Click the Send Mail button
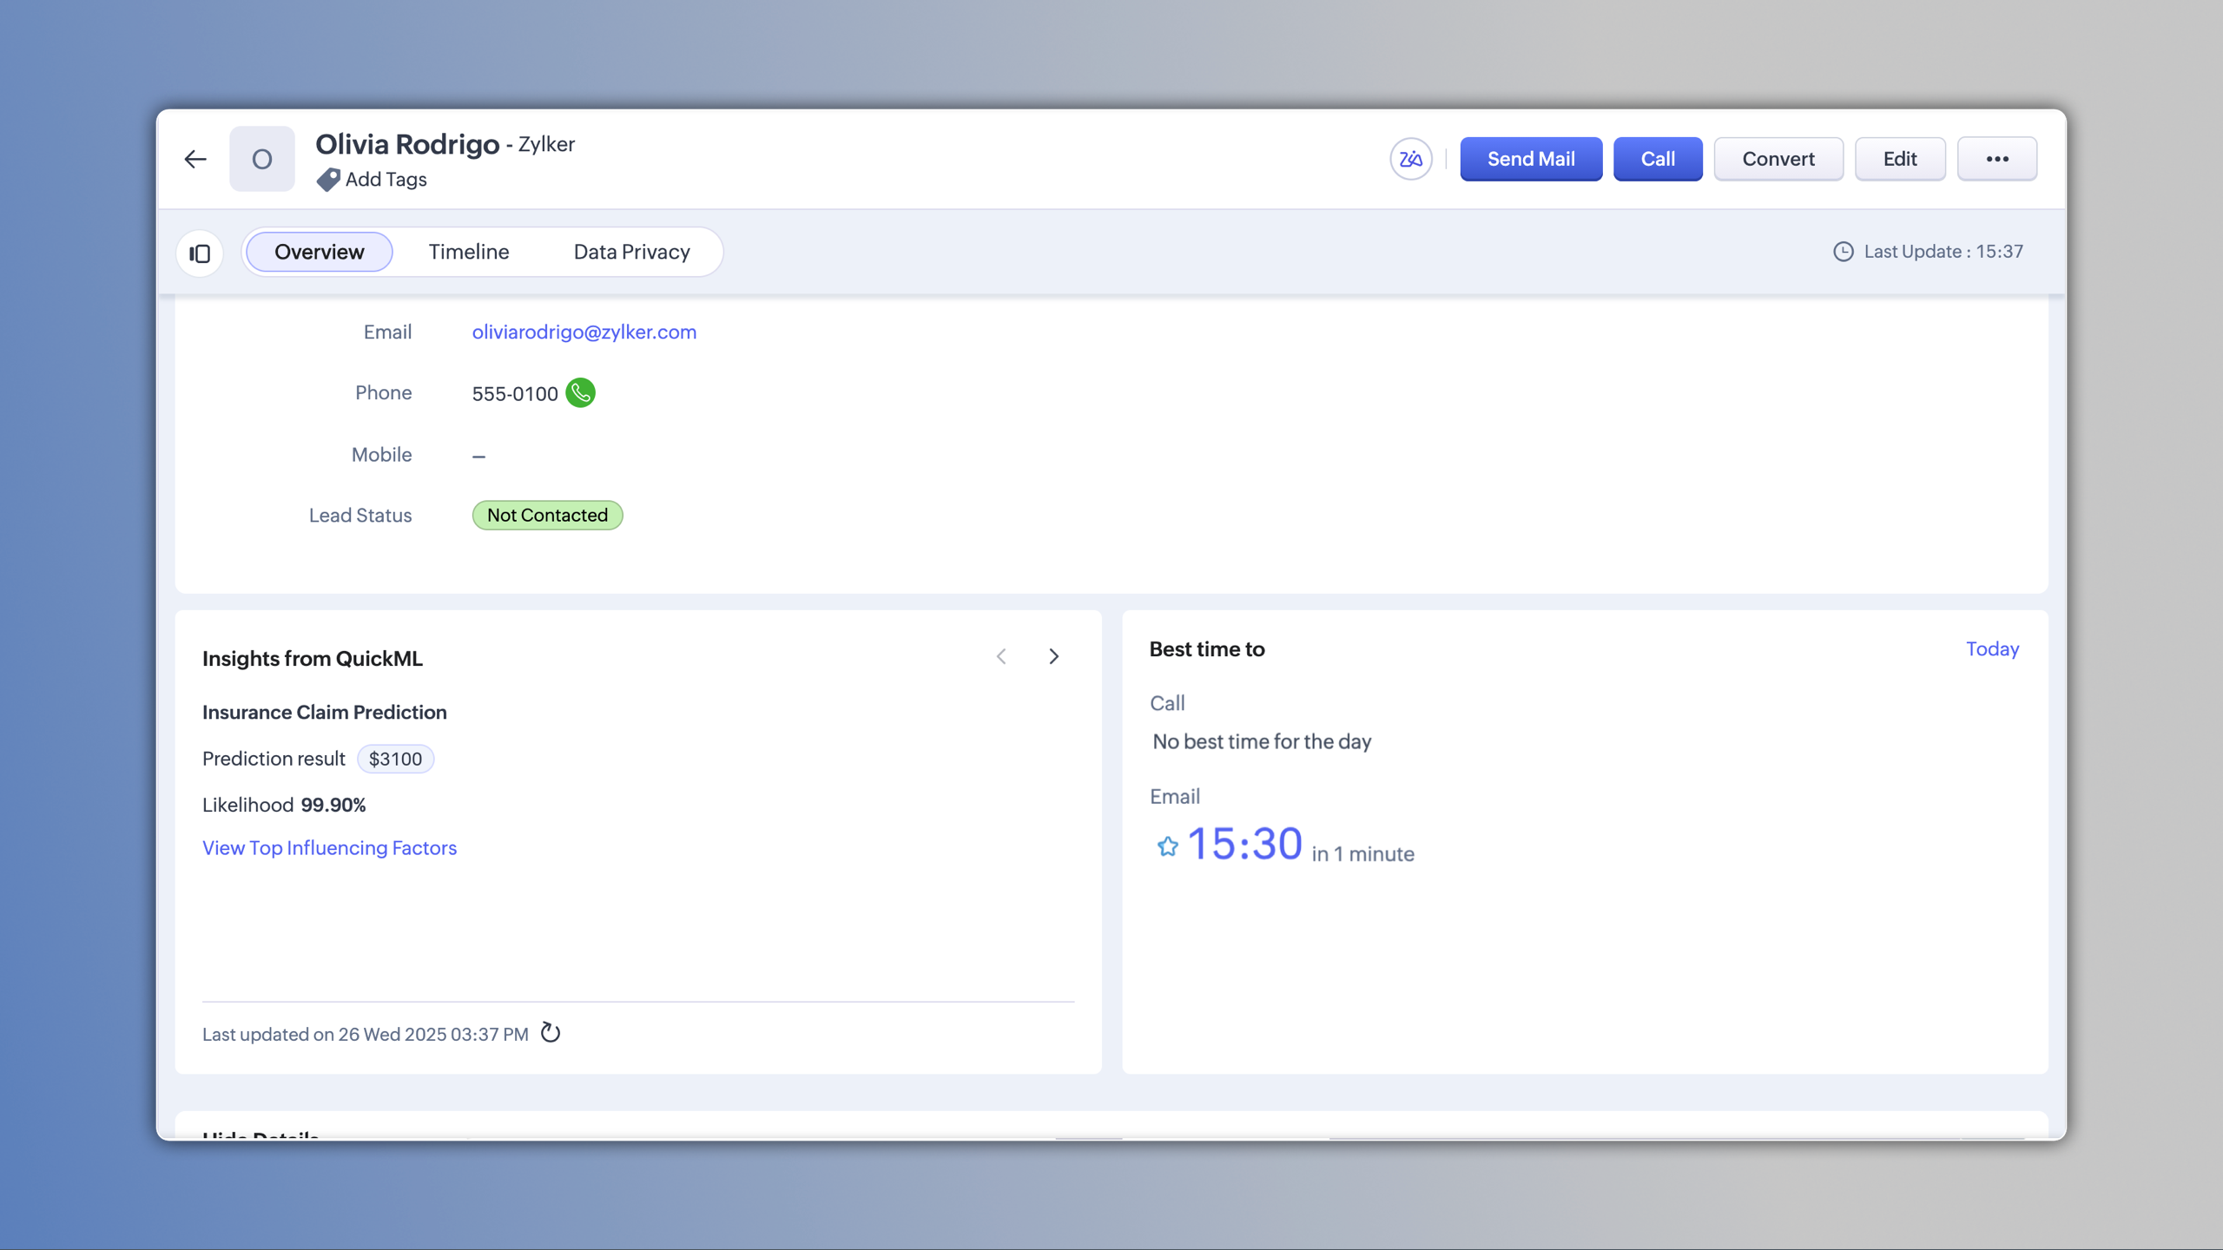The height and width of the screenshot is (1250, 2223). pyautogui.click(x=1530, y=159)
